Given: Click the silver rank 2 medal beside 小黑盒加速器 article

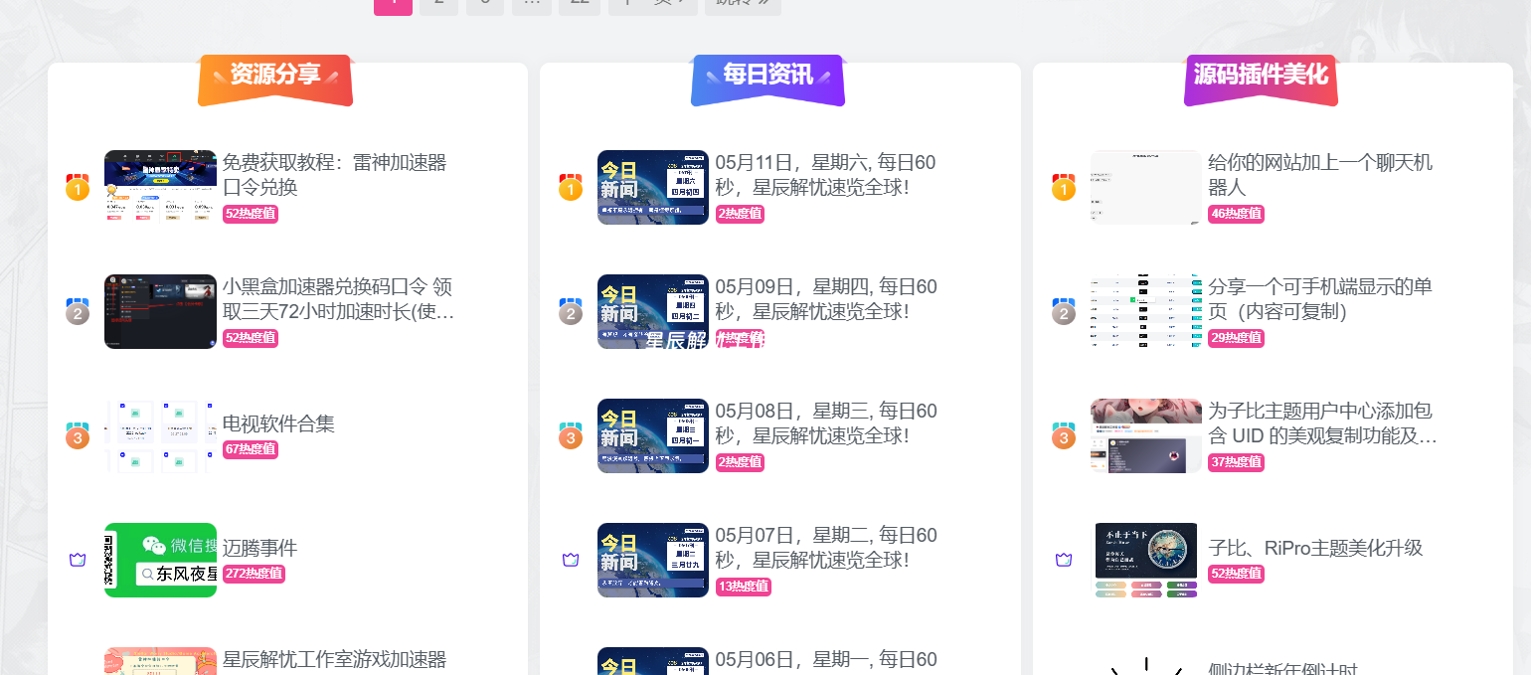Looking at the screenshot, I should coord(78,311).
